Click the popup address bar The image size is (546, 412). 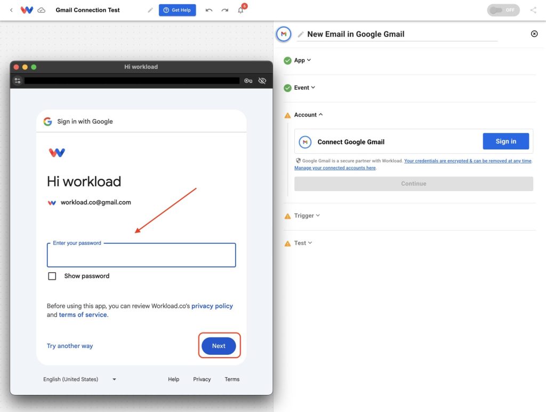(x=132, y=81)
